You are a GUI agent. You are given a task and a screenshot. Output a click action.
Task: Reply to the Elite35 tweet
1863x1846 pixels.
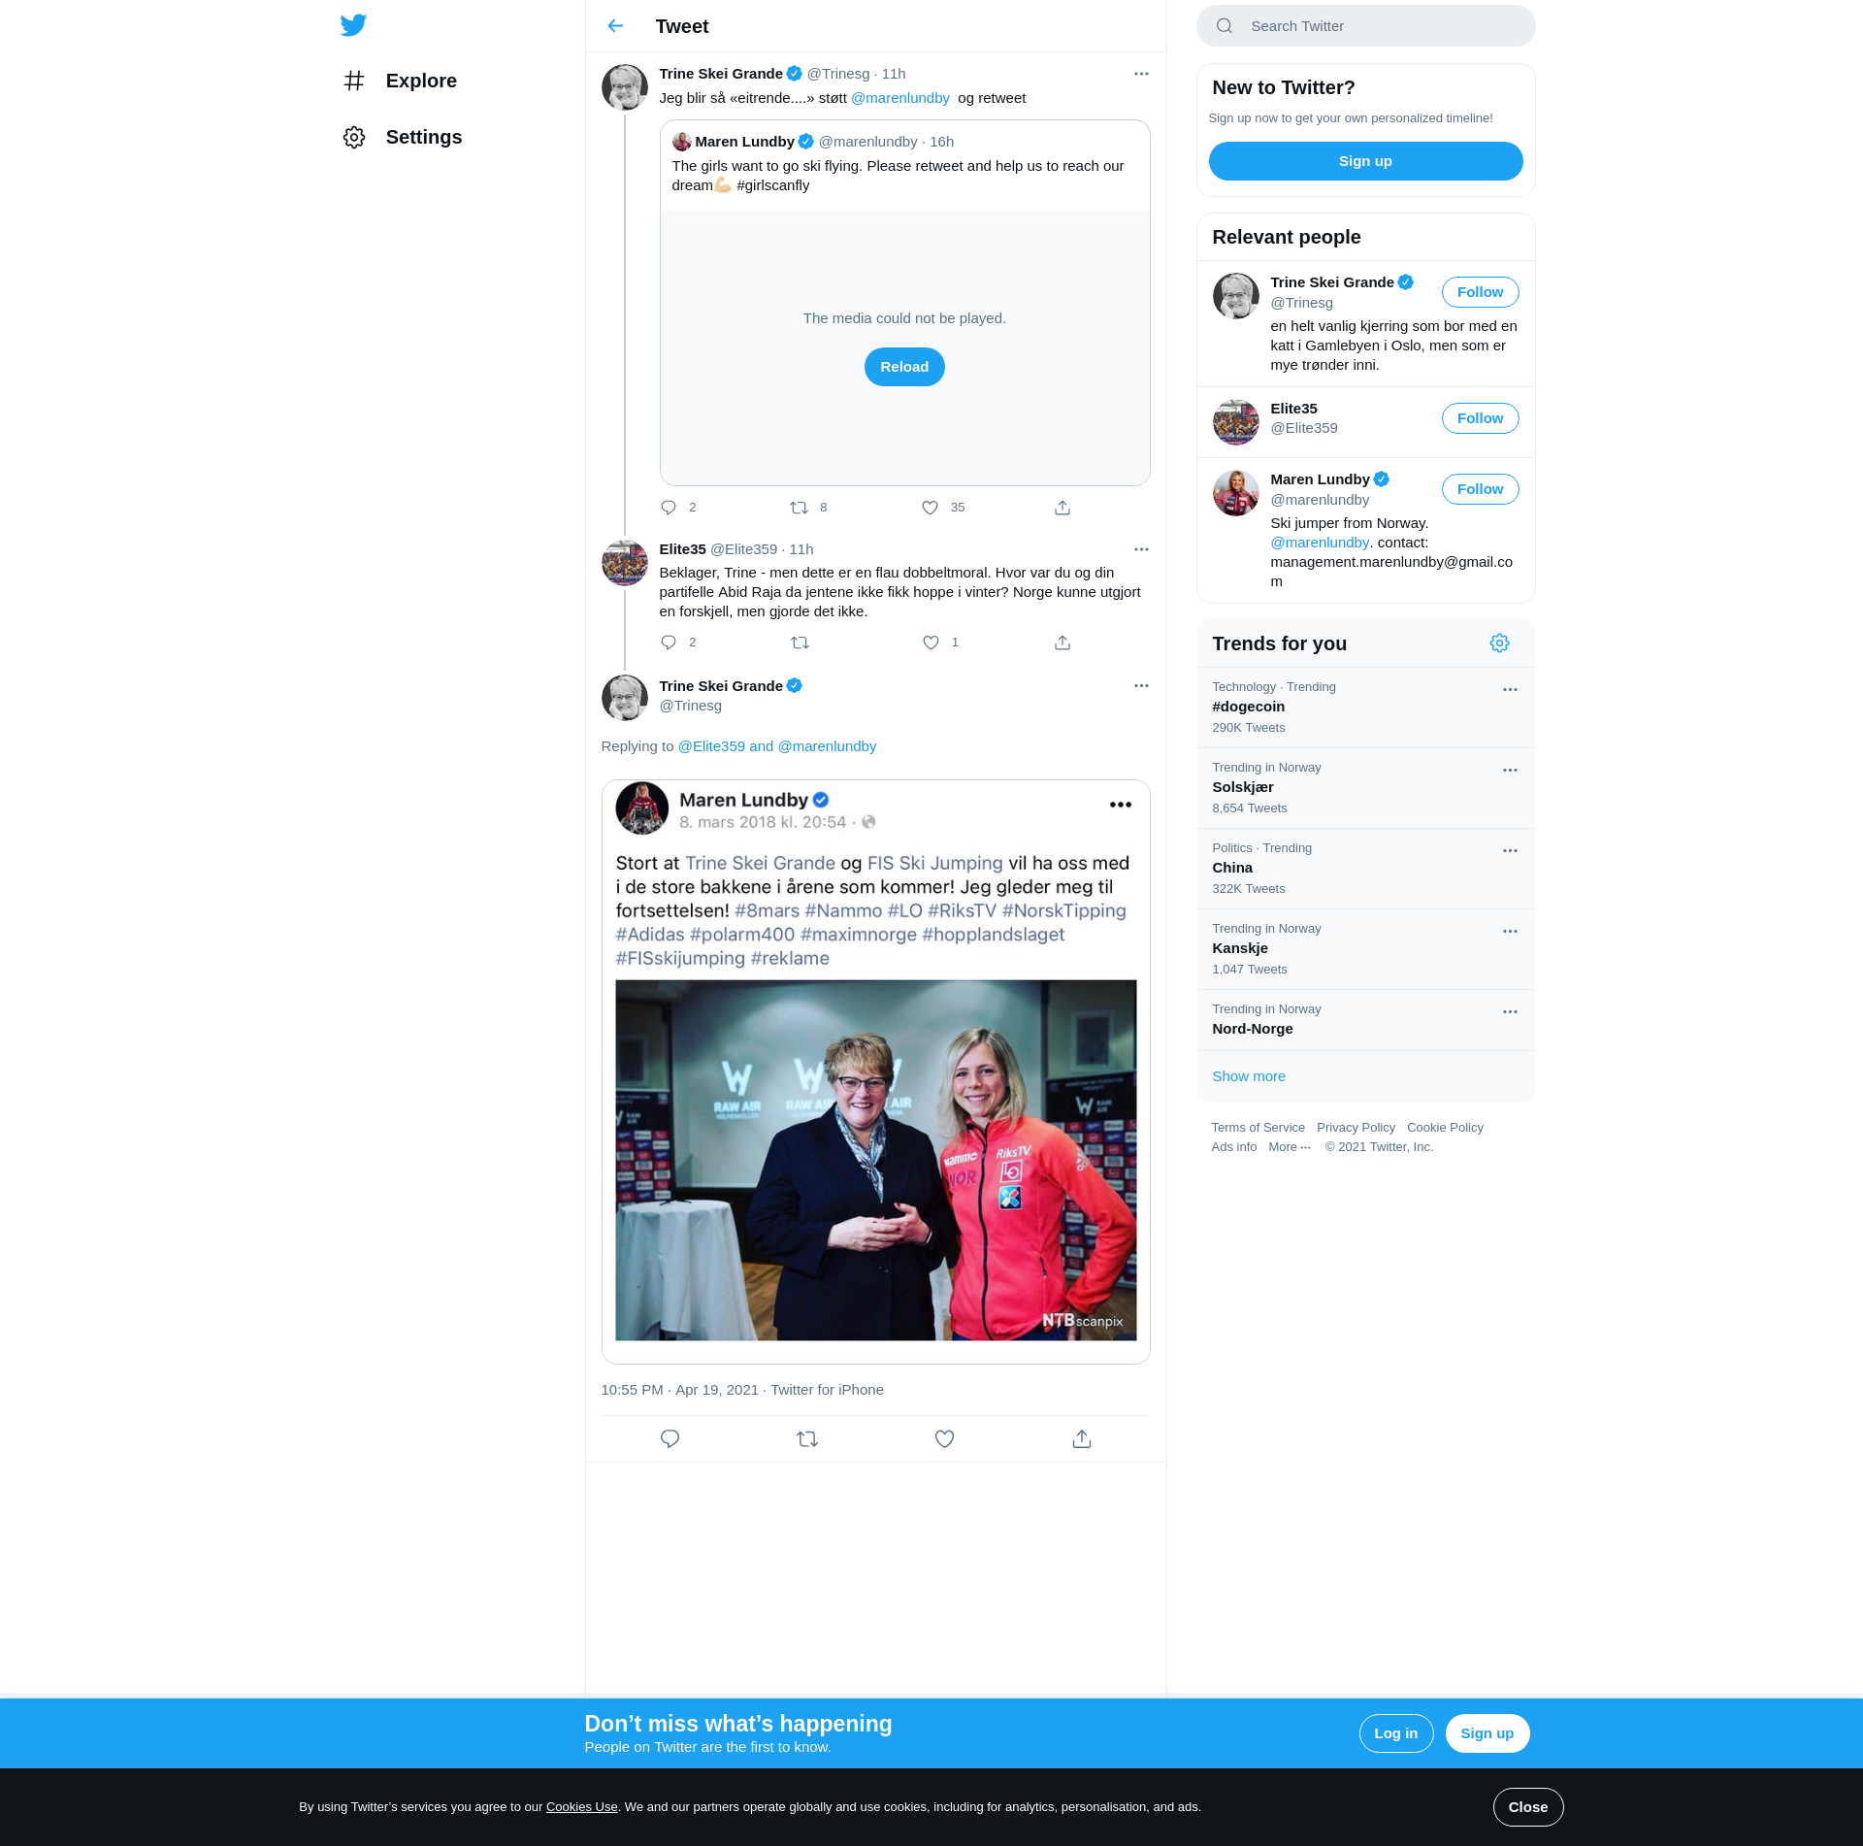[669, 643]
